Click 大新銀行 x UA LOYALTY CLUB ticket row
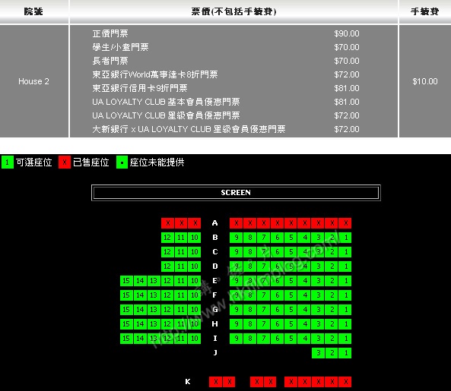Viewport: 451px width, 391px height. [x=189, y=129]
